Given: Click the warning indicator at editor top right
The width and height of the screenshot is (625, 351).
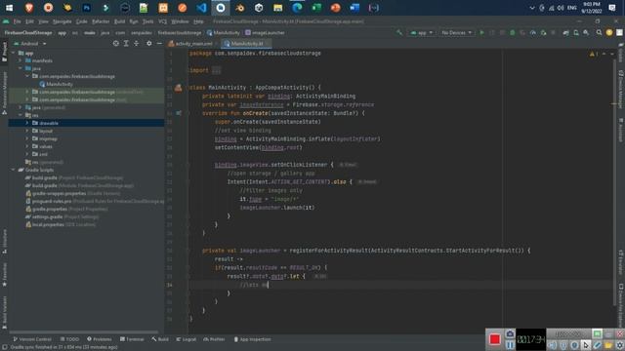Looking at the screenshot, I should (x=594, y=54).
